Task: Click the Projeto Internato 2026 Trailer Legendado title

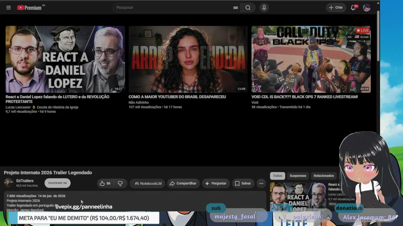Action: 48,173
